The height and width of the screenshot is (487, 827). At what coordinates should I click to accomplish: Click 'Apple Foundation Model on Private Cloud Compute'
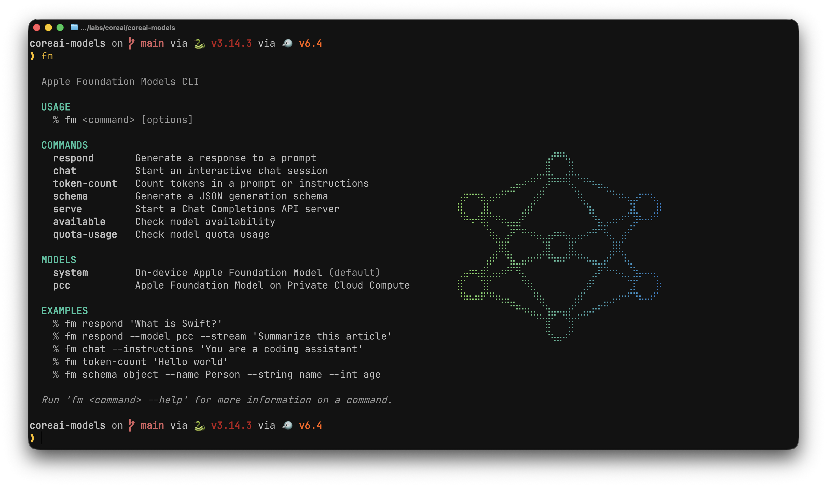[x=272, y=285]
